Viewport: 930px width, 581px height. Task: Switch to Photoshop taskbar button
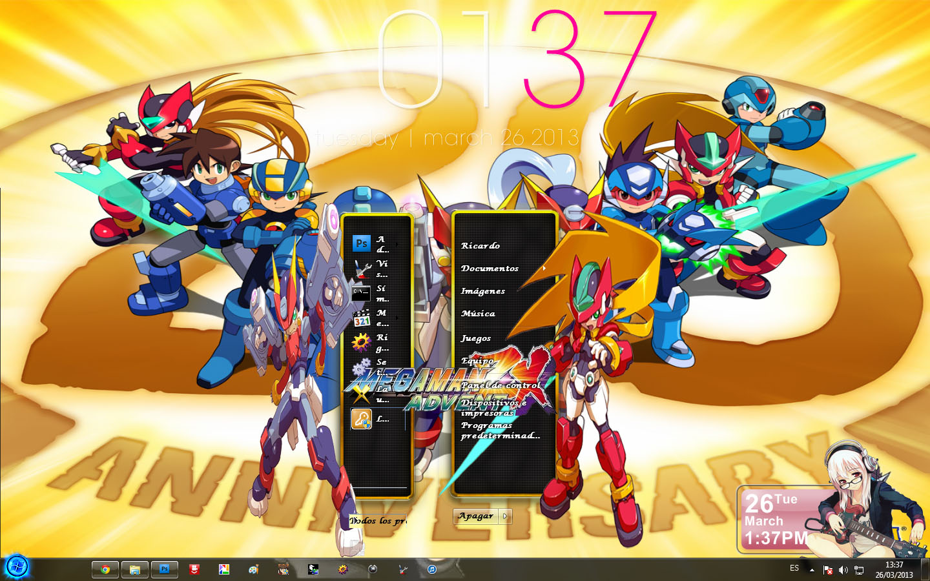point(164,569)
